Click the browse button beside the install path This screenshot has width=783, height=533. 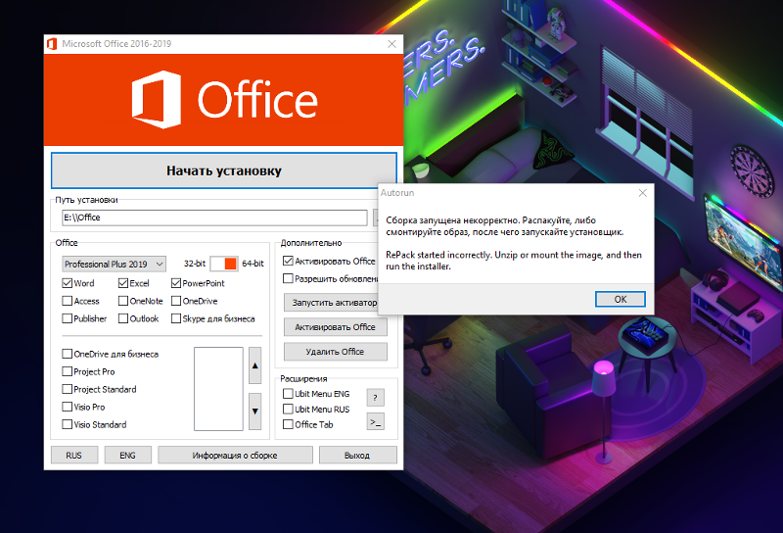[376, 218]
